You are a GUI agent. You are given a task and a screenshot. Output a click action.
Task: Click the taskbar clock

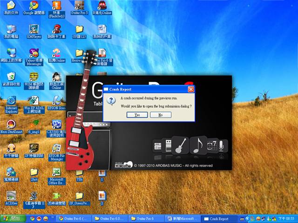pos(286,219)
